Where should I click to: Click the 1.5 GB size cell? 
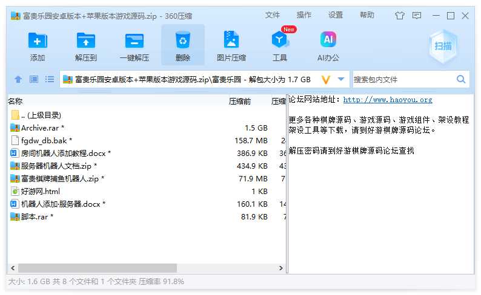(256, 128)
